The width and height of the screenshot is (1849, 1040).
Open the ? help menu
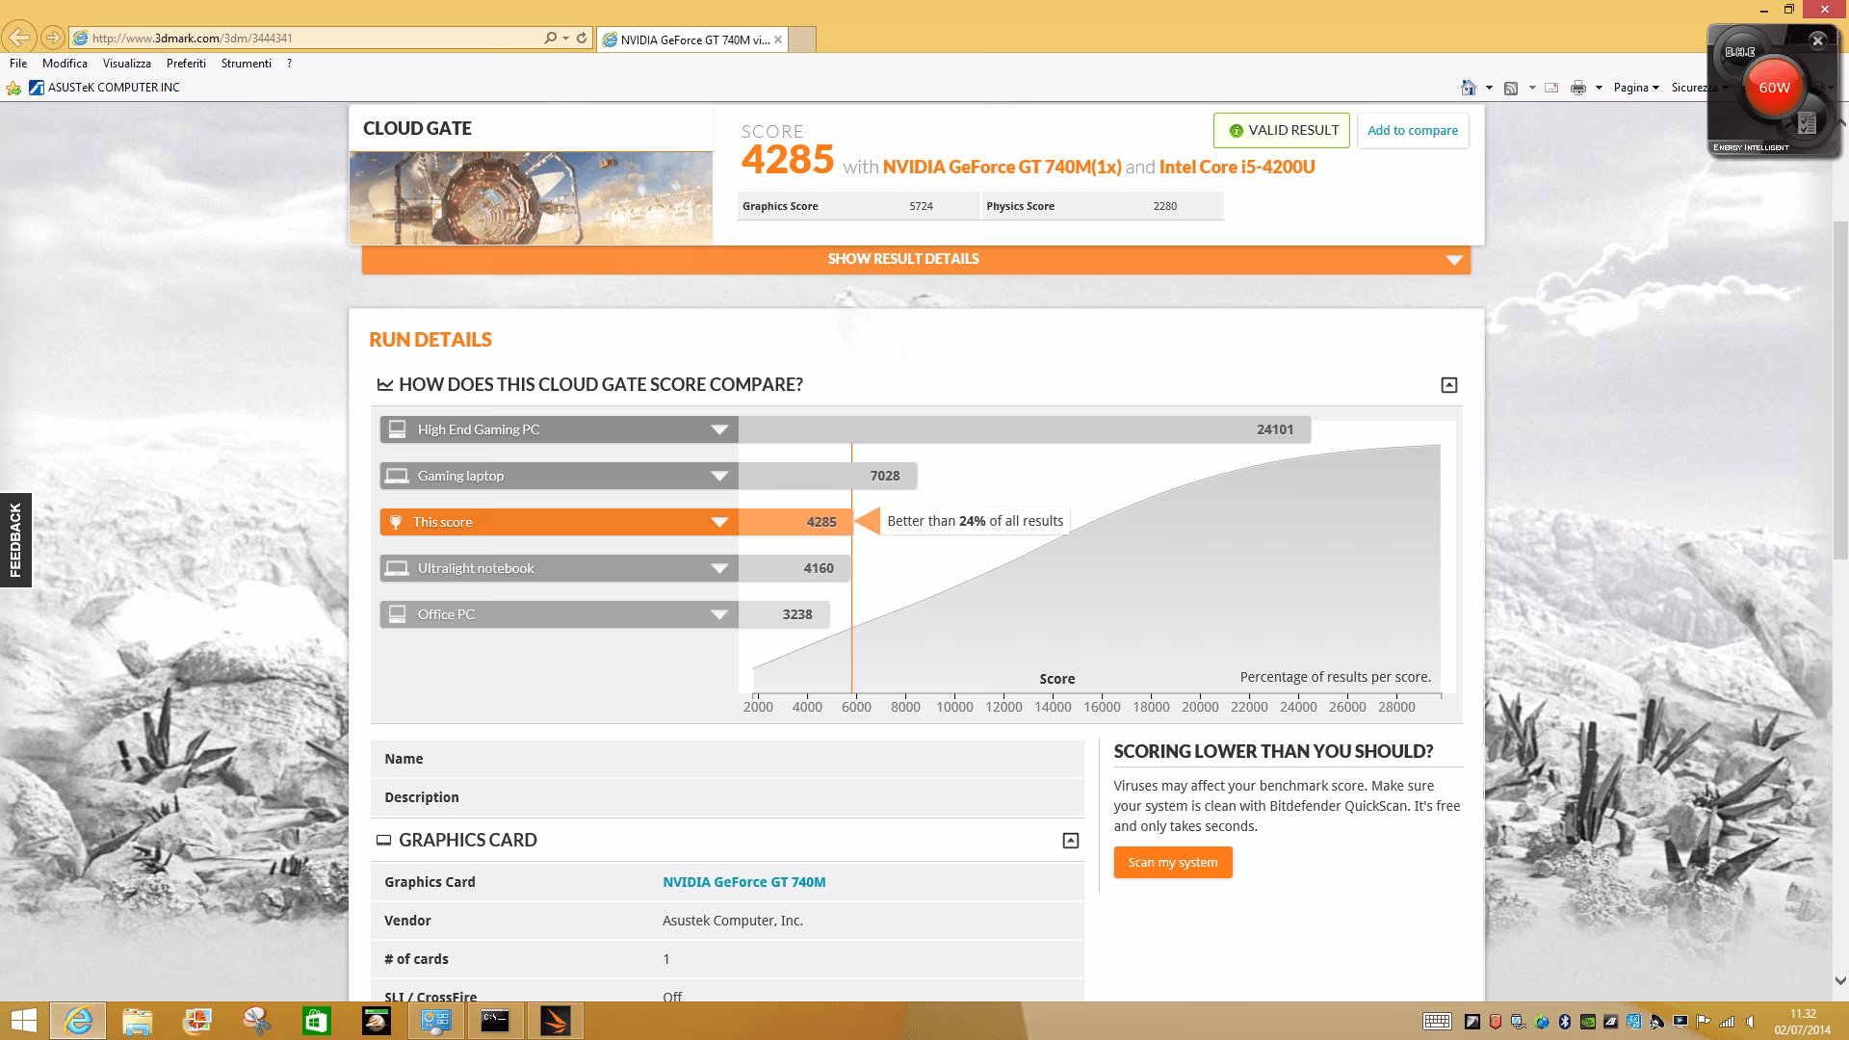(x=289, y=64)
